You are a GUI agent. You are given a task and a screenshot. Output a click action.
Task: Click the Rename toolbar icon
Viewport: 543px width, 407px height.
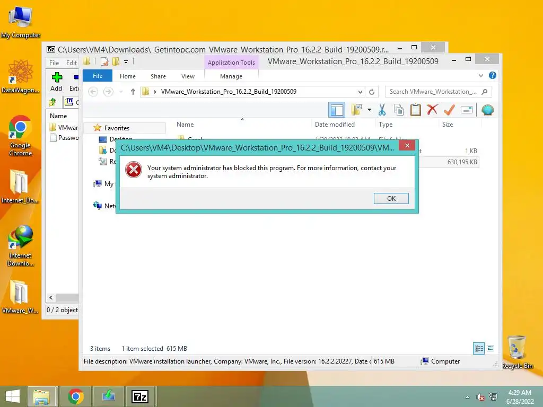coord(467,110)
